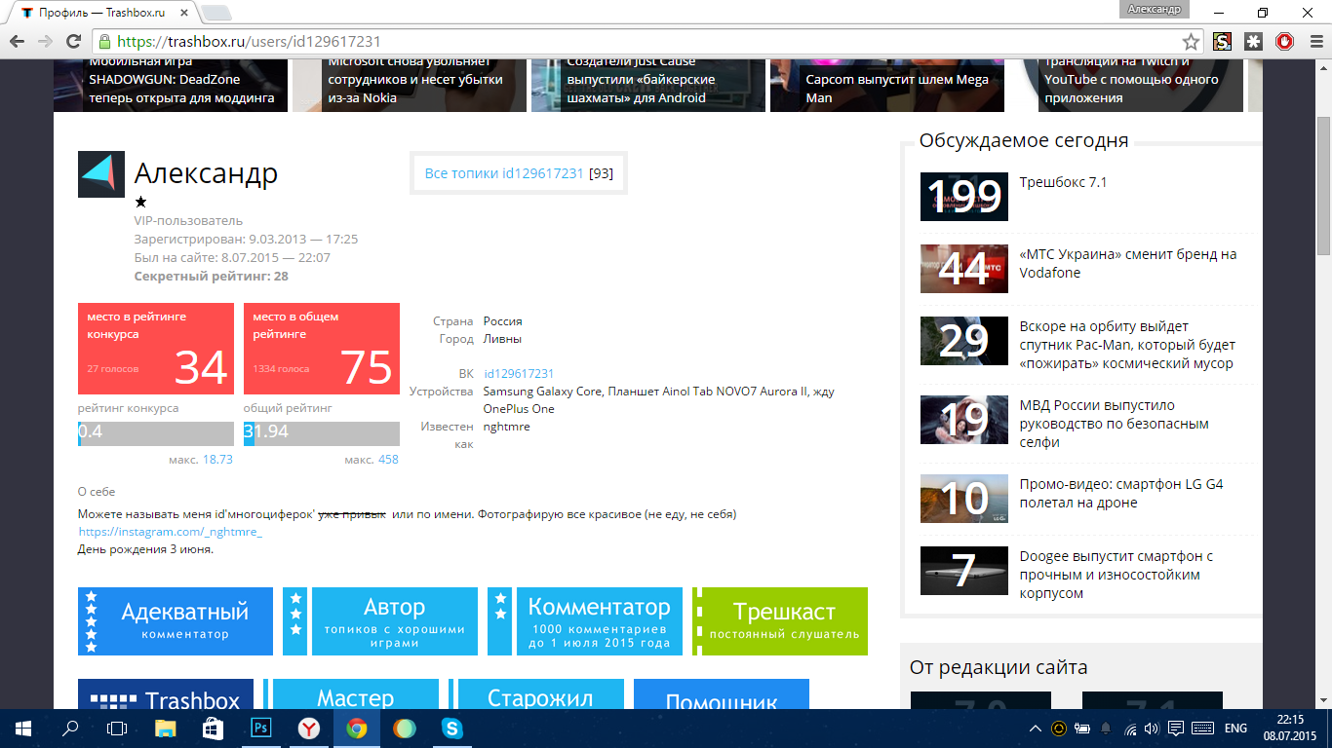Click the Автор топиков badge
1332x748 pixels.
click(380, 621)
